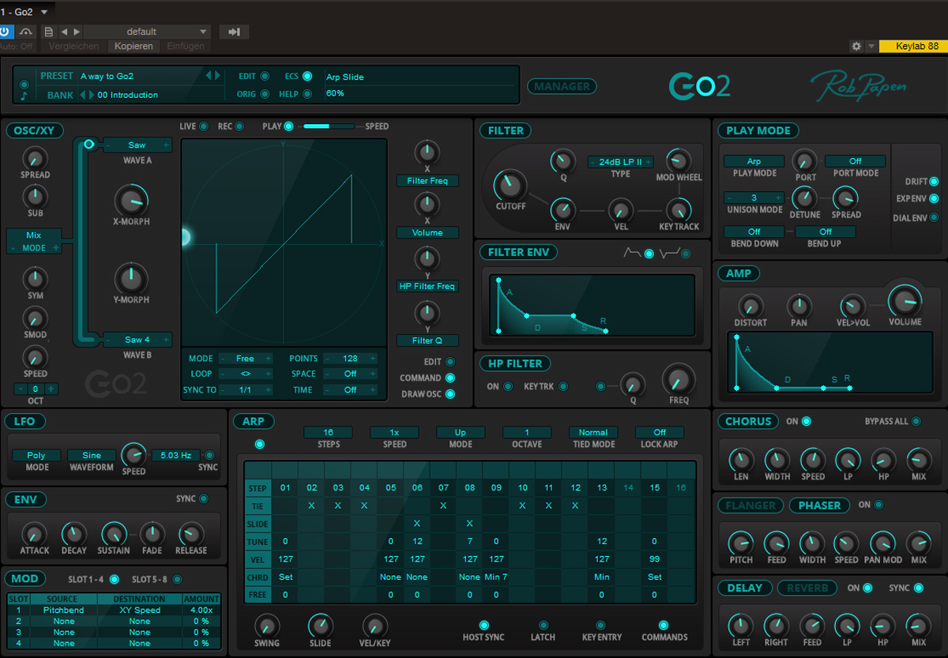
Task: Click the chorus MIX knob
Action: (x=918, y=459)
